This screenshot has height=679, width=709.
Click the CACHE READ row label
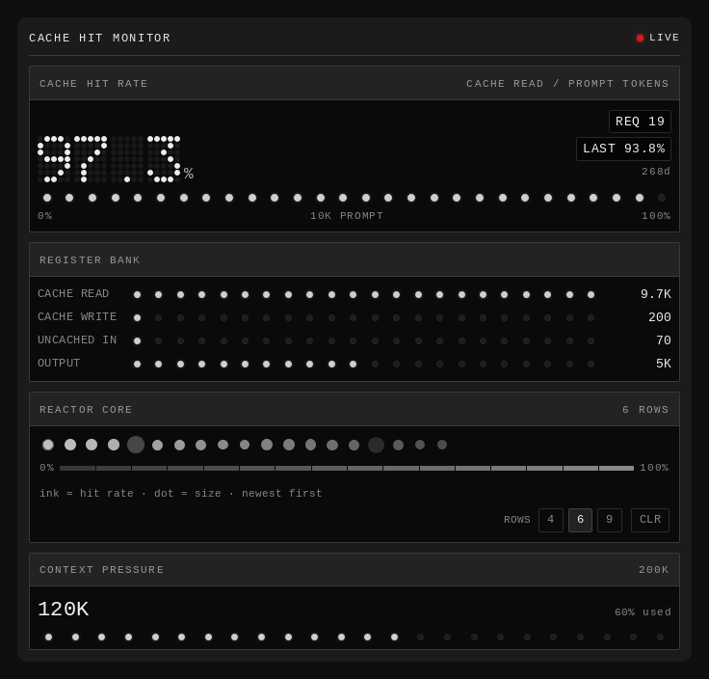73,293
